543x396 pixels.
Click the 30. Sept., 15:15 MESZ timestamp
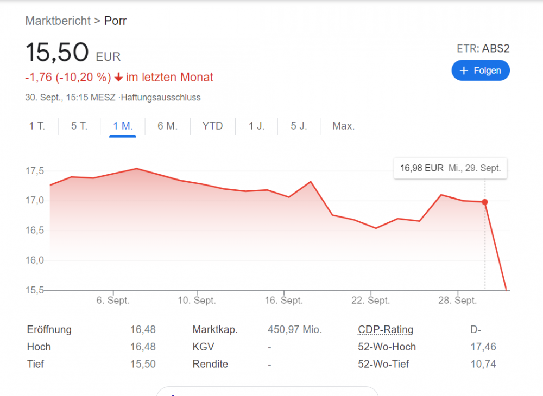70,98
